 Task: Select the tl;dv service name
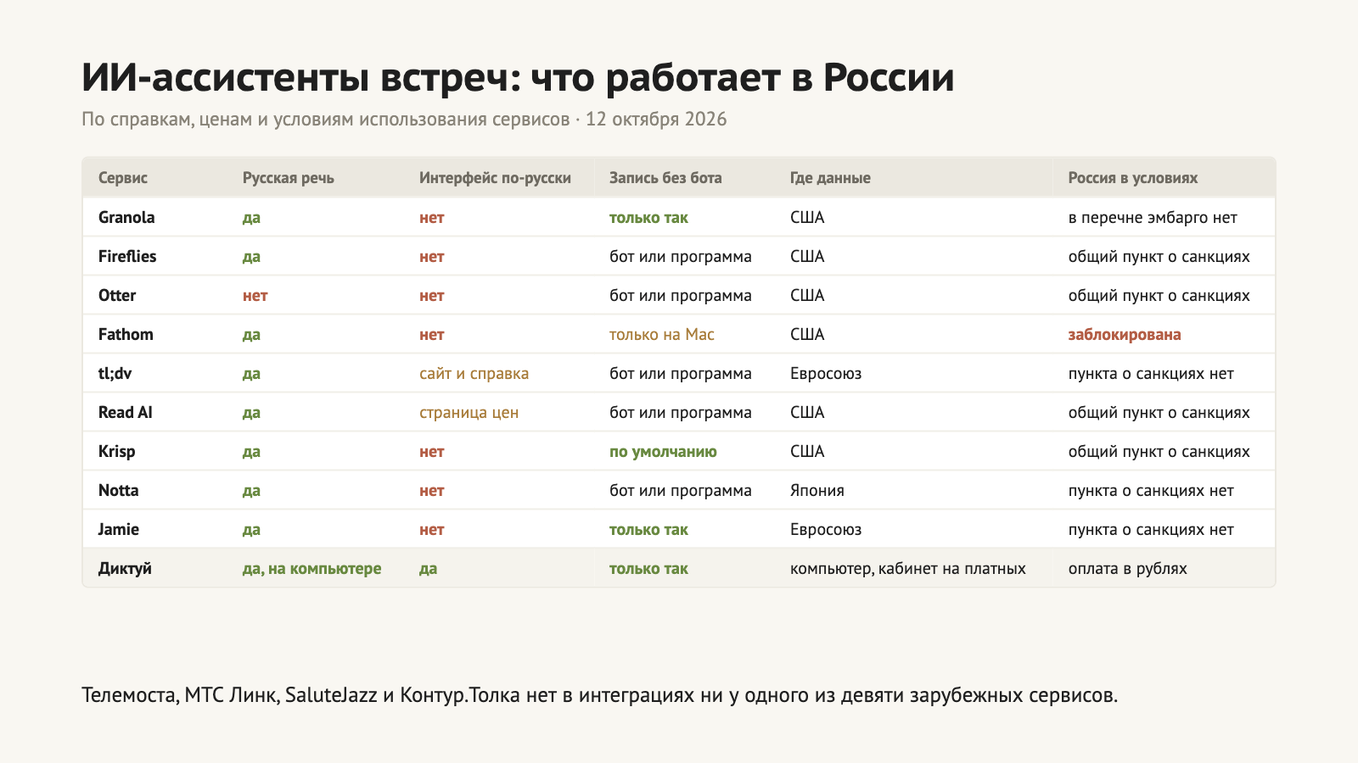pos(115,373)
